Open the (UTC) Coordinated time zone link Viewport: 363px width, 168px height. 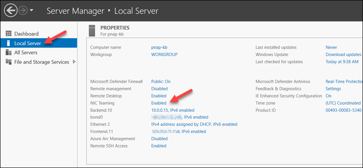(343, 103)
